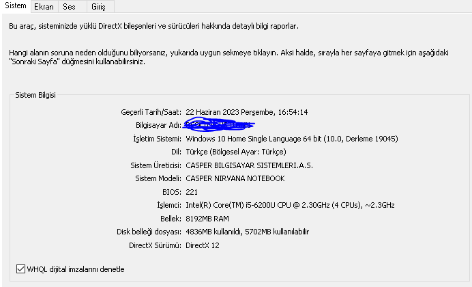The image size is (472, 287).
Task: Click the Sistem Üreticisi label
Action: click(156, 165)
